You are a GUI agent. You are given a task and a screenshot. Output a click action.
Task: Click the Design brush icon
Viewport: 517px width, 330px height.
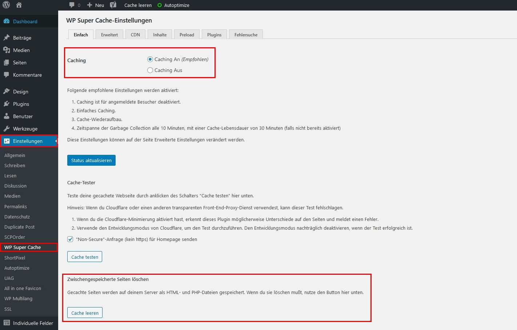click(7, 92)
